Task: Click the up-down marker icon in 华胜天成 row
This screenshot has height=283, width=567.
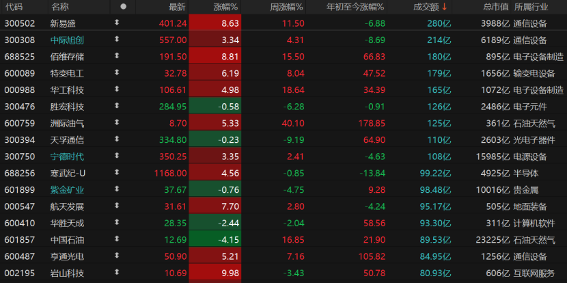Action: point(116,223)
